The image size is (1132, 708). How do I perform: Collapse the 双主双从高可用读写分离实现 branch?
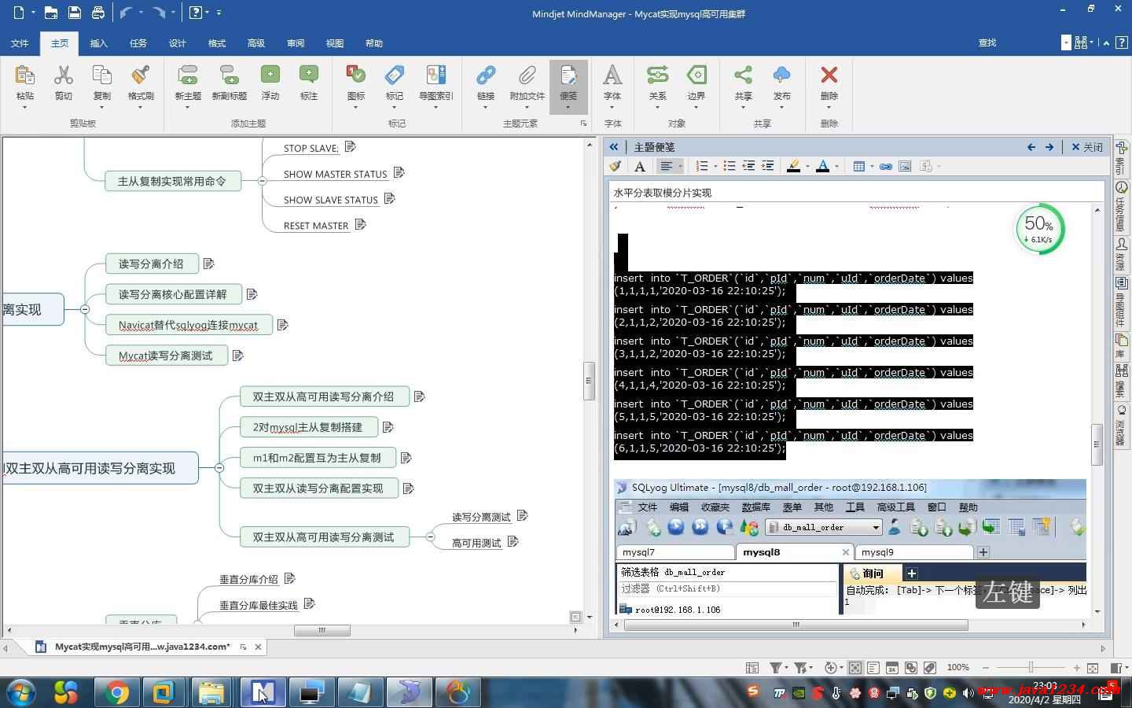(219, 468)
